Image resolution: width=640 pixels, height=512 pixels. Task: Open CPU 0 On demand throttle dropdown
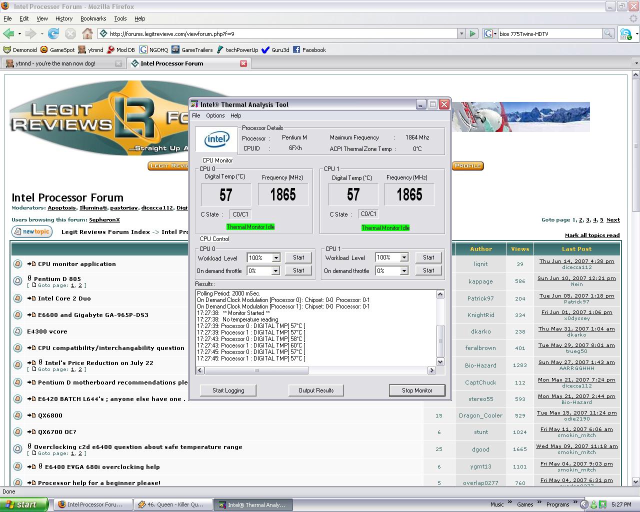click(275, 270)
